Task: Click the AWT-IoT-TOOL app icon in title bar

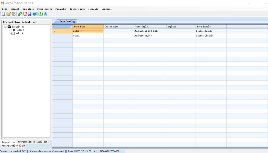Action: coord(3,3)
